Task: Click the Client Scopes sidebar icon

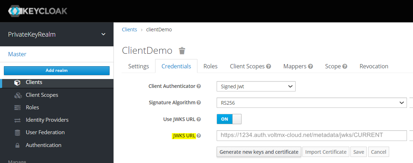Action: click(x=17, y=95)
